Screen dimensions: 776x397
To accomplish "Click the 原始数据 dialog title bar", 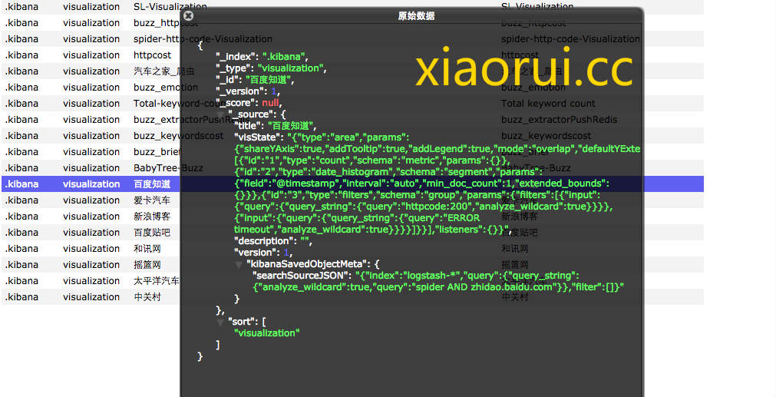I will (413, 15).
